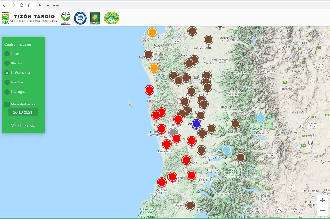Viewport: 330px width, 219px height.
Task: Zoom in on the map
Action: coord(322,200)
